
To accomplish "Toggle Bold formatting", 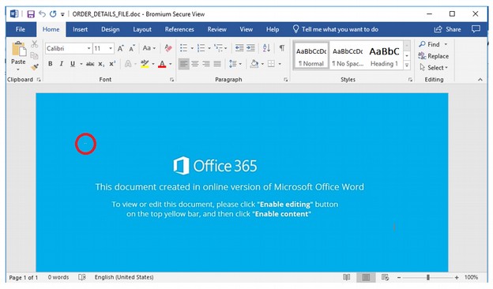I will coord(51,64).
